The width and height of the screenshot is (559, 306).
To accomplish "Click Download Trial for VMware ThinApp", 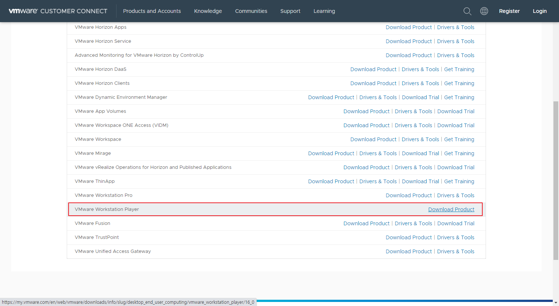I will [x=420, y=181].
